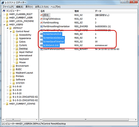
Task: Click the コンピューター root icon
Action: (4, 11)
